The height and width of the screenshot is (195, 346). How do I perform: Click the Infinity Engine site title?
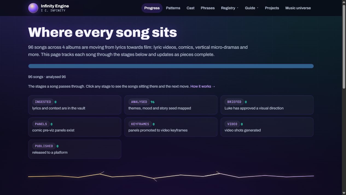pos(55,6)
